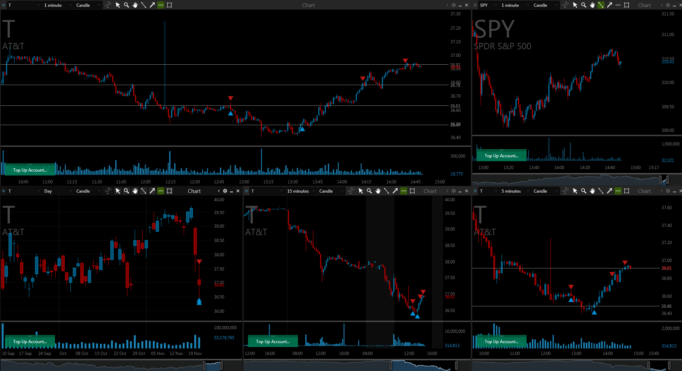The image size is (682, 371).
Task: Select the rectangle tool in T 15 minutes chart
Action: pos(412,191)
